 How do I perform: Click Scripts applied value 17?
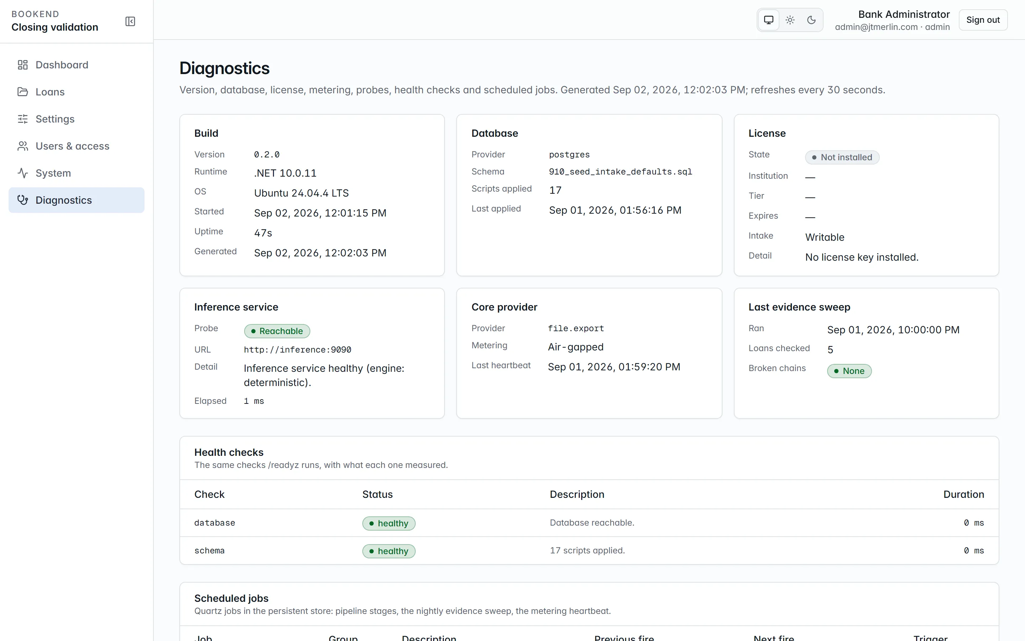coord(555,191)
